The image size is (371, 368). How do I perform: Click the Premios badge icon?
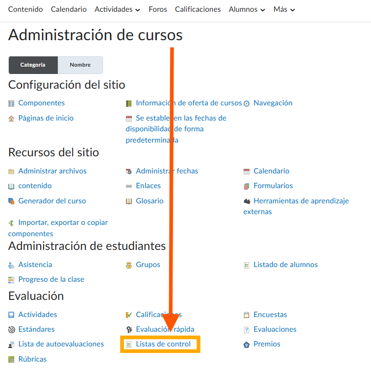pos(247,344)
